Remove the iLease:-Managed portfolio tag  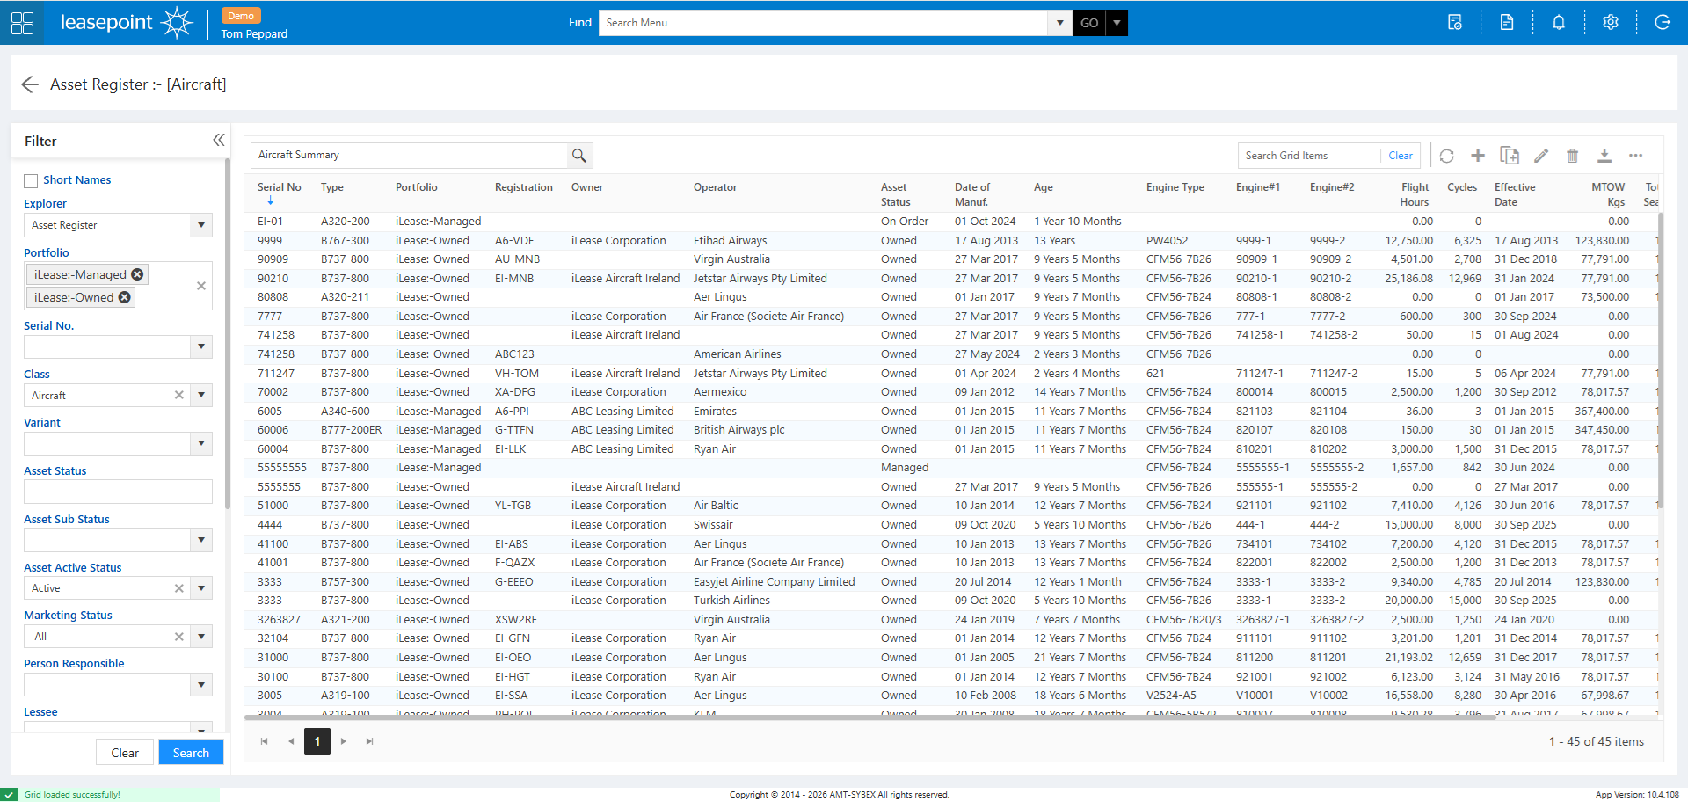137,274
